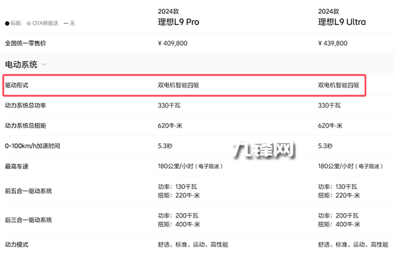The height and width of the screenshot is (253, 394).
Task: Select the 全国统一零售价 row label
Action: 26,43
